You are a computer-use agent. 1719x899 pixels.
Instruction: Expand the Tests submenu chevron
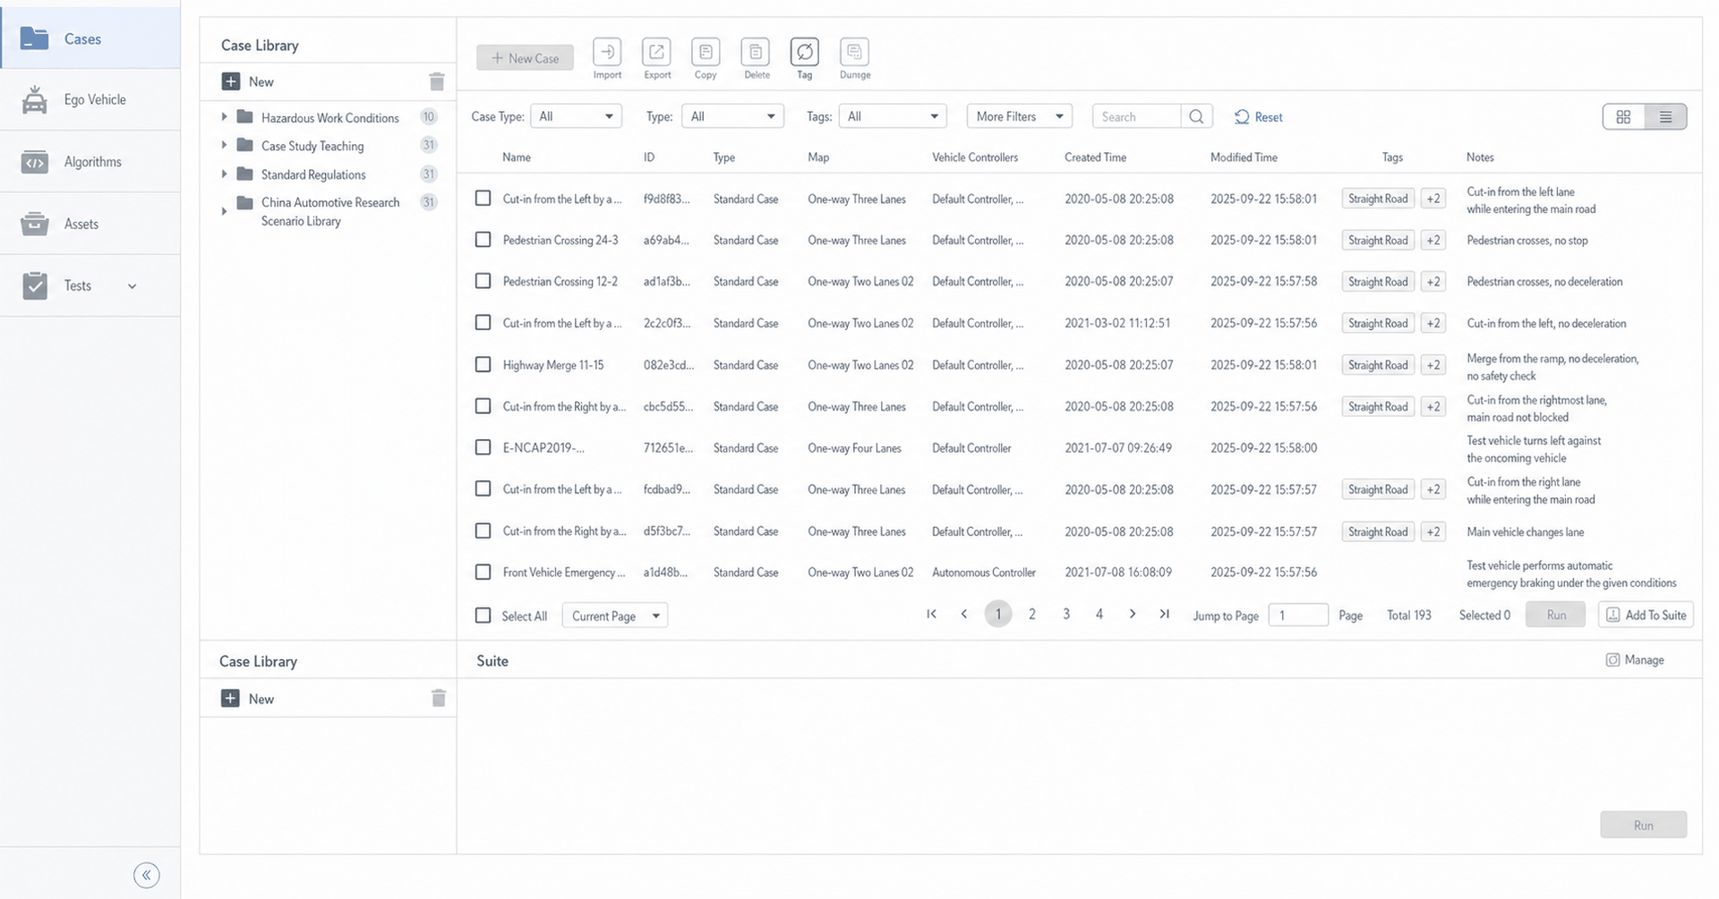click(x=133, y=286)
